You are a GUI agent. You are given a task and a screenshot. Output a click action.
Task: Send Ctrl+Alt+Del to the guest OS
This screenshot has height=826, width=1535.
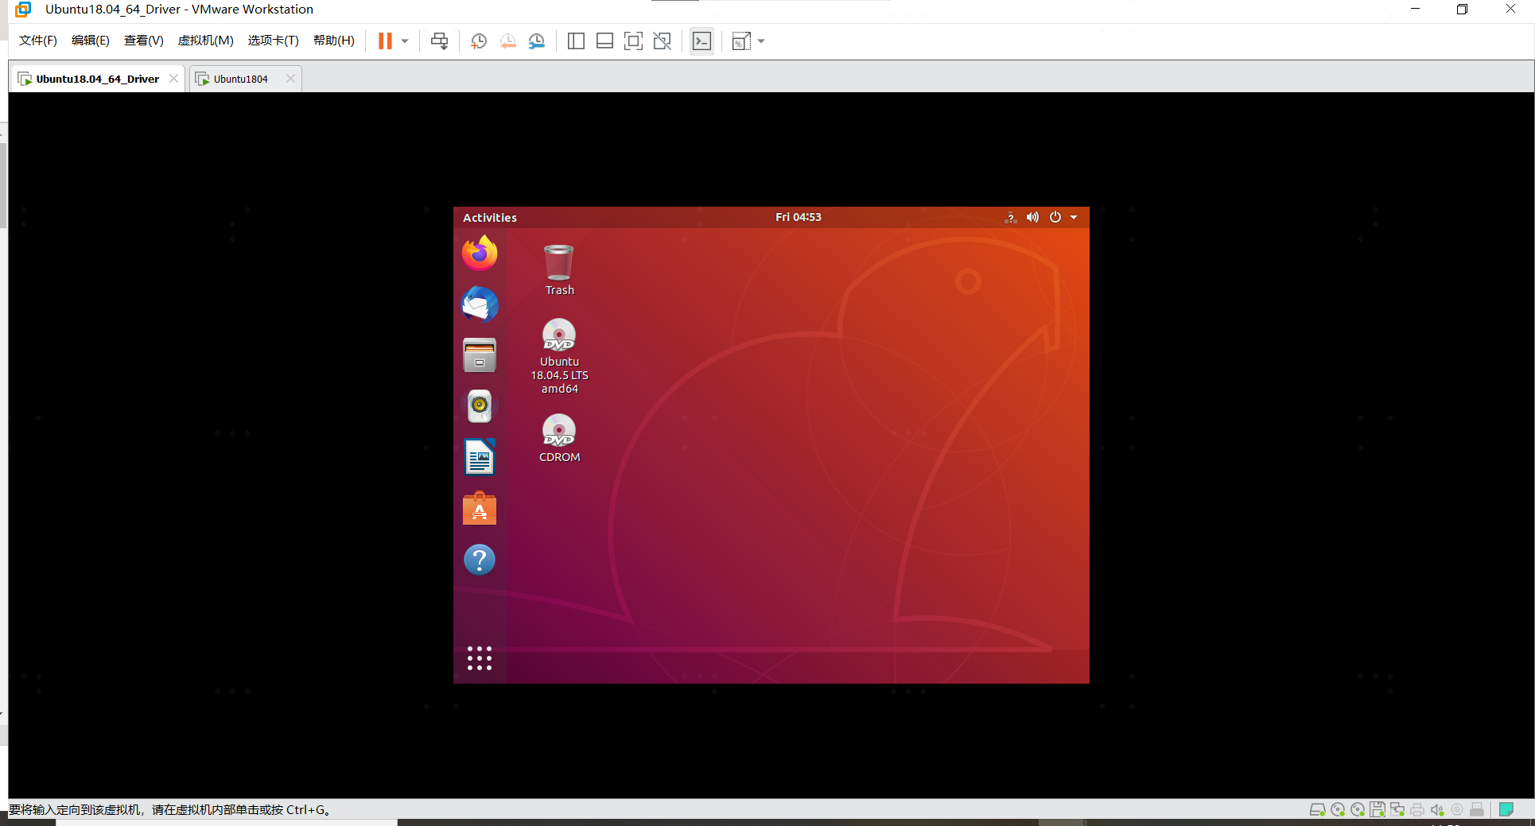(x=439, y=41)
